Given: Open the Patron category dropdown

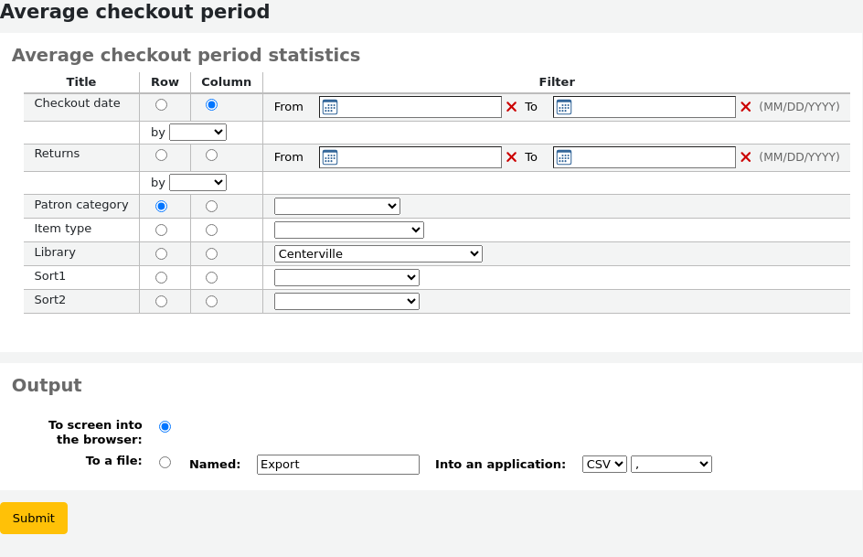Looking at the screenshot, I should 336,206.
